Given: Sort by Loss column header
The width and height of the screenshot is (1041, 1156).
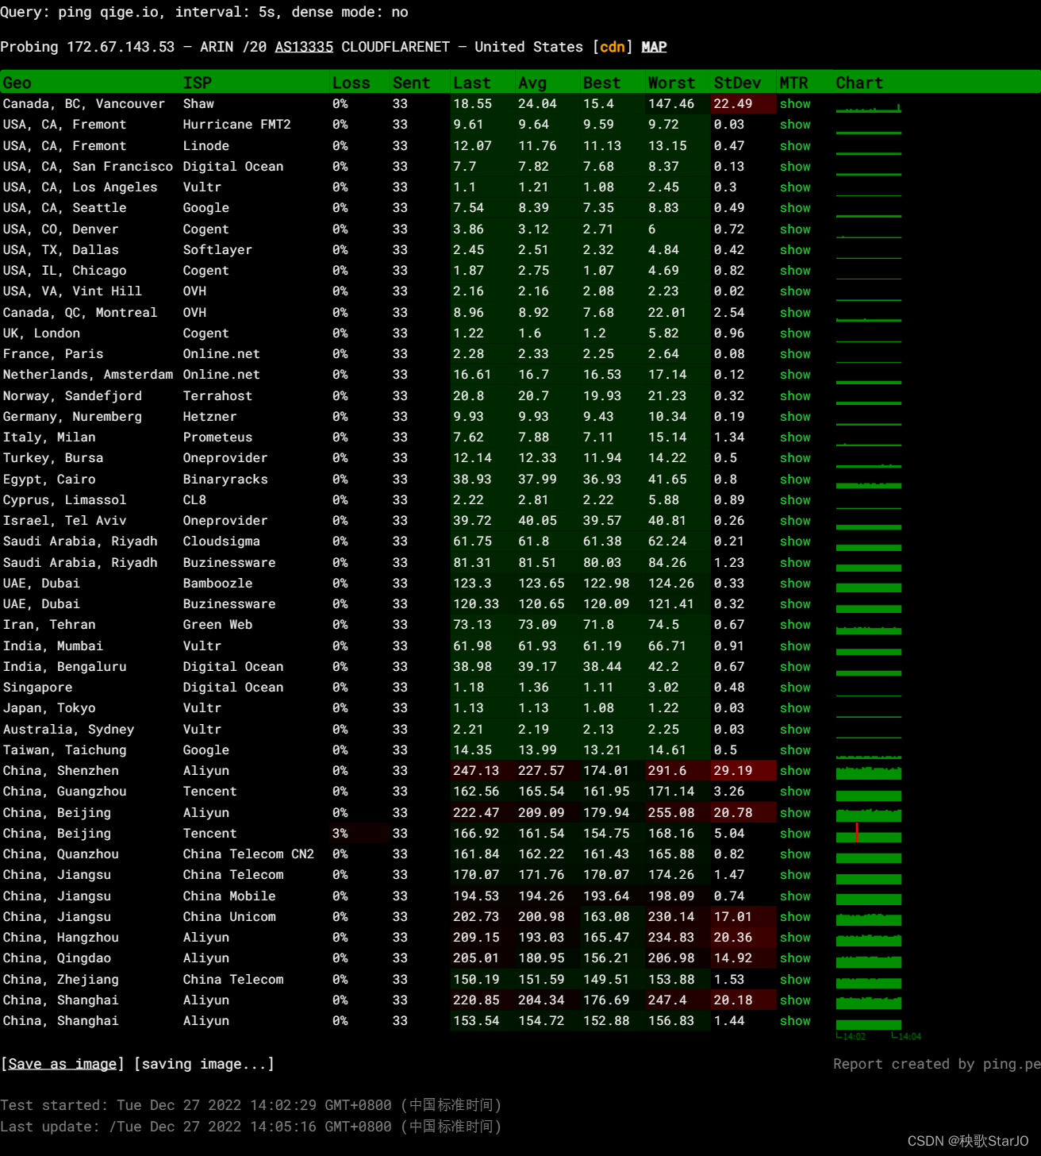Looking at the screenshot, I should [351, 83].
